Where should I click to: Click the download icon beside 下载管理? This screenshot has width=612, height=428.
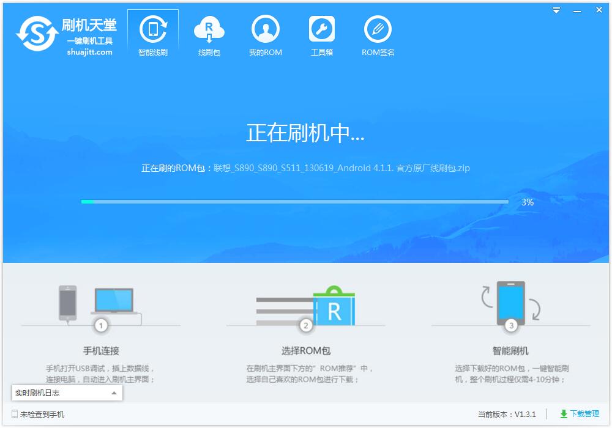coord(564,414)
